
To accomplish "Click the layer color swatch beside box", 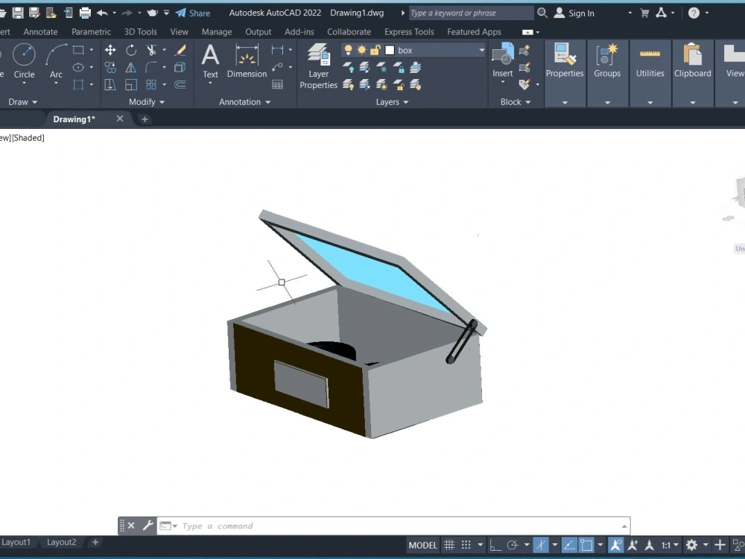I will 389,49.
